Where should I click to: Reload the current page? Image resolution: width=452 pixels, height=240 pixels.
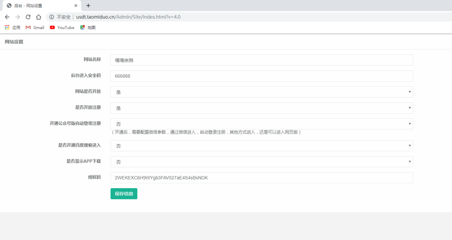28,17
